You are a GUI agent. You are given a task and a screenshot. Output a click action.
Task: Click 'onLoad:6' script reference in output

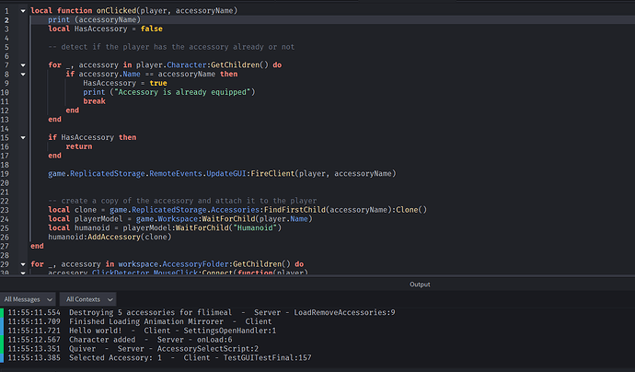[x=214, y=340]
